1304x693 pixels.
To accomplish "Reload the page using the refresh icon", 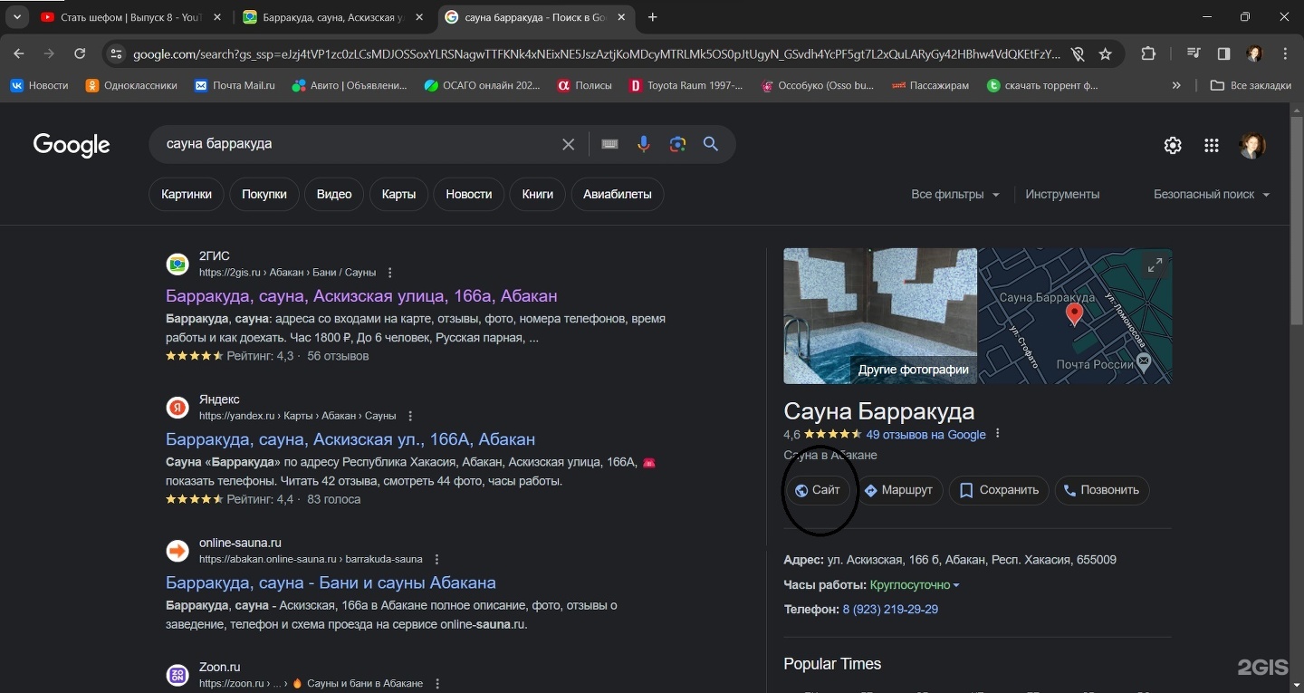I will 80,54.
